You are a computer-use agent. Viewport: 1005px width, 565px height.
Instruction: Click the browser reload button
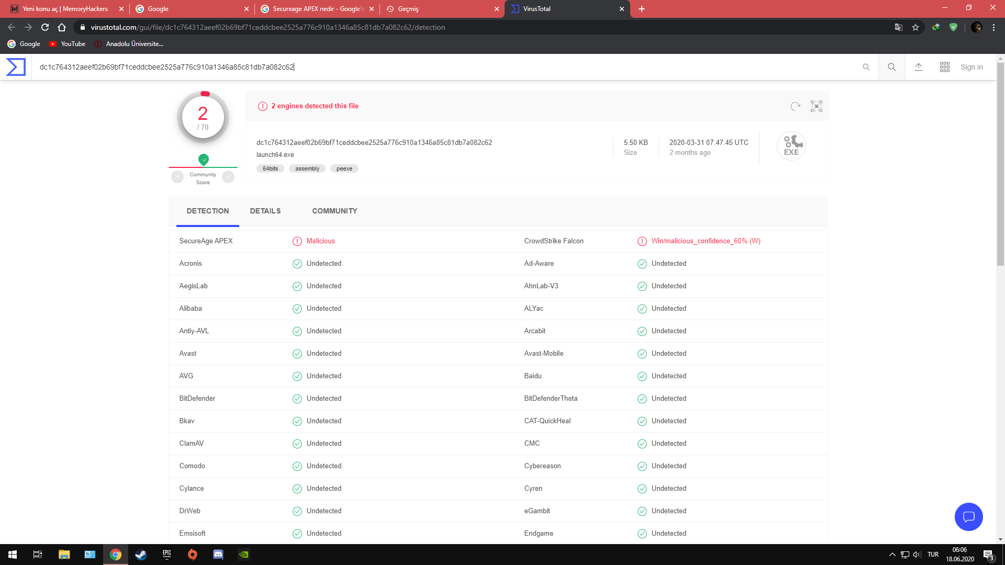(x=45, y=27)
